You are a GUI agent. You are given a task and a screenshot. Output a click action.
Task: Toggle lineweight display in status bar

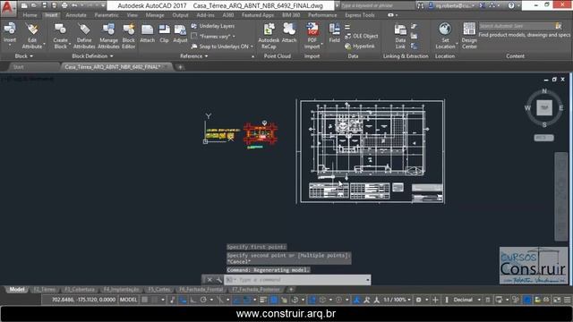coord(263,300)
